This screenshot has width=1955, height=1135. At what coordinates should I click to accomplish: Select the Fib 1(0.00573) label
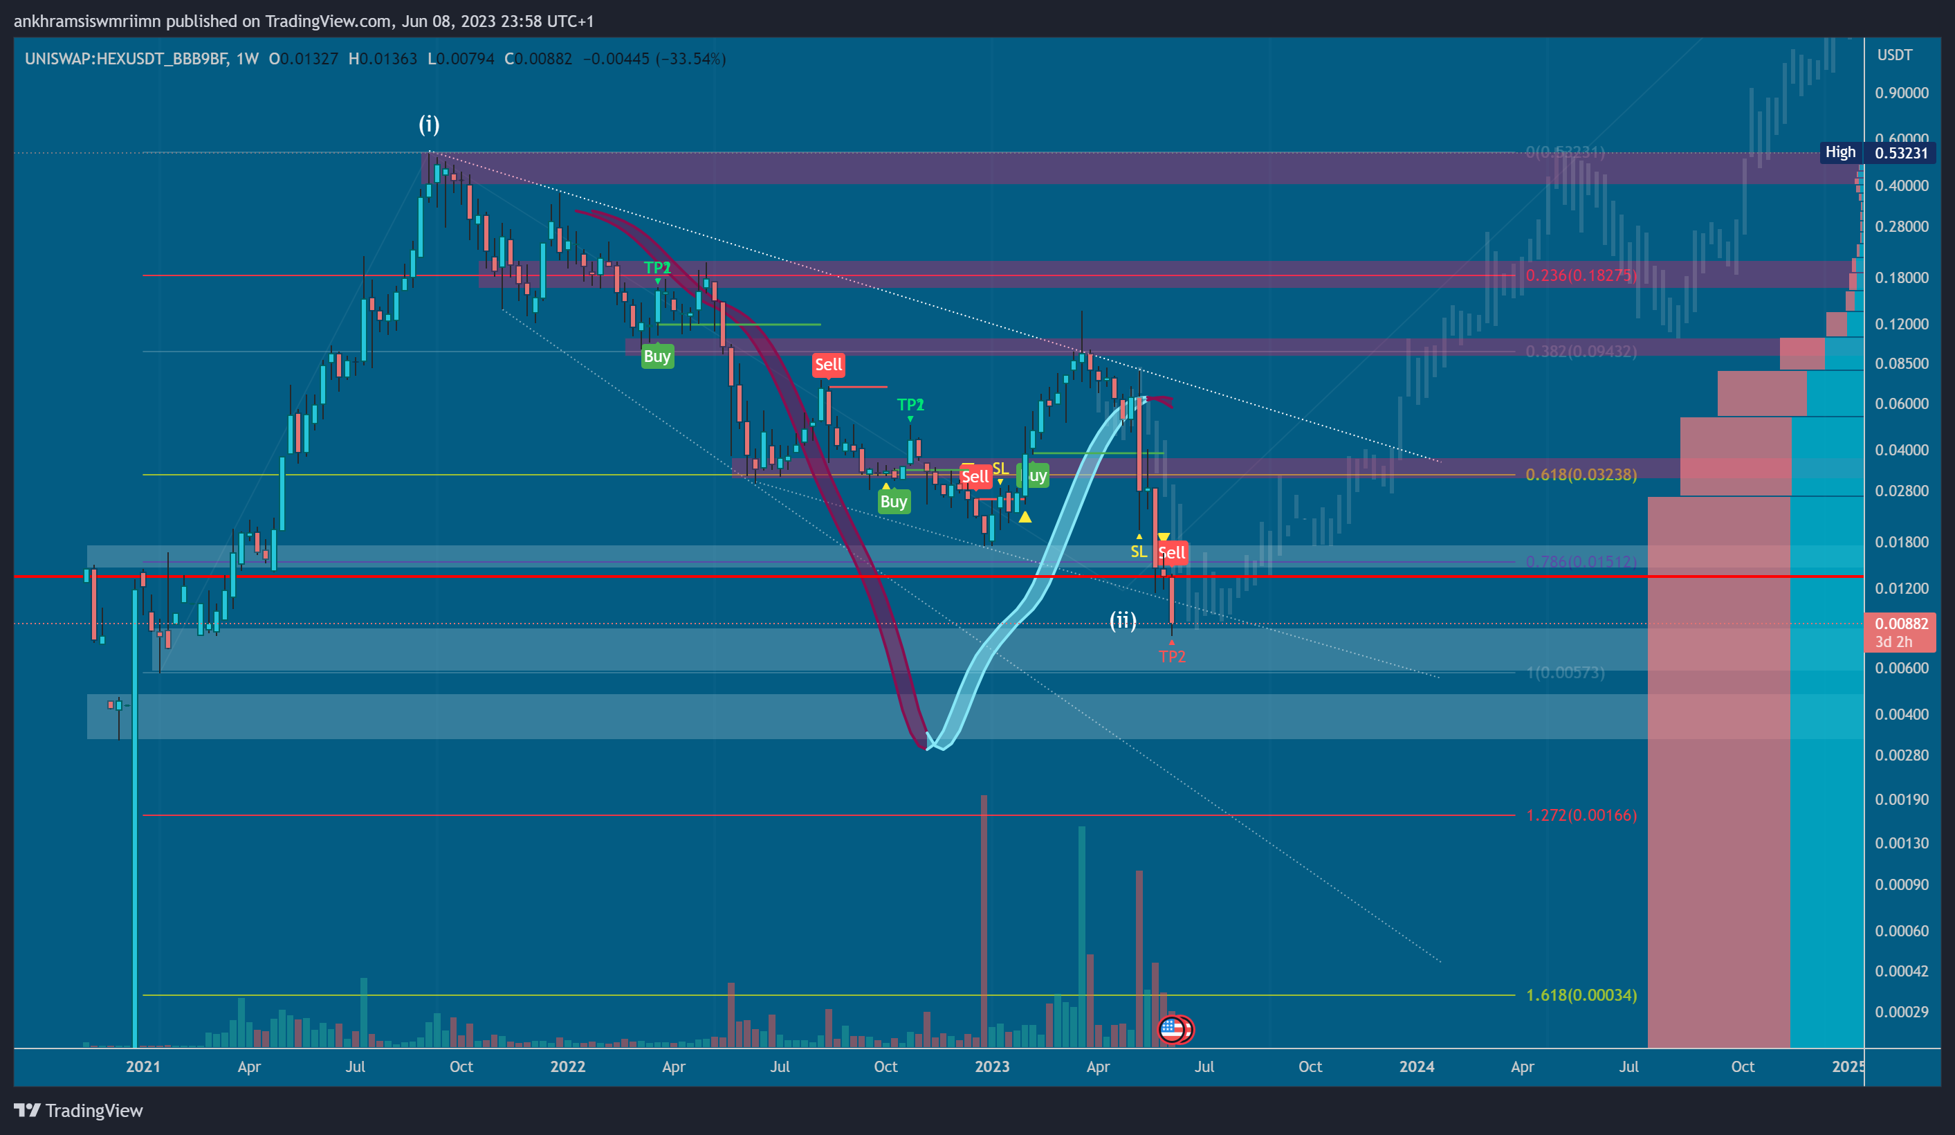[x=1566, y=672]
